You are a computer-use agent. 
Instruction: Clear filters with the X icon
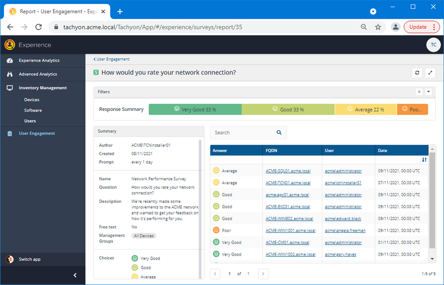click(x=419, y=91)
